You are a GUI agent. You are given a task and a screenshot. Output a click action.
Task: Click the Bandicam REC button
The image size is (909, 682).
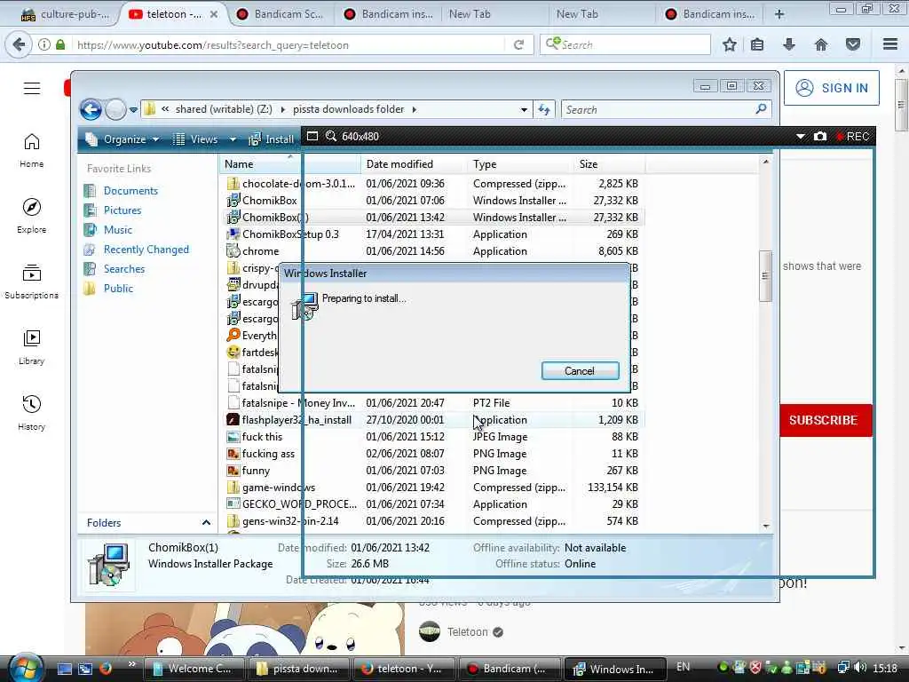coord(852,136)
